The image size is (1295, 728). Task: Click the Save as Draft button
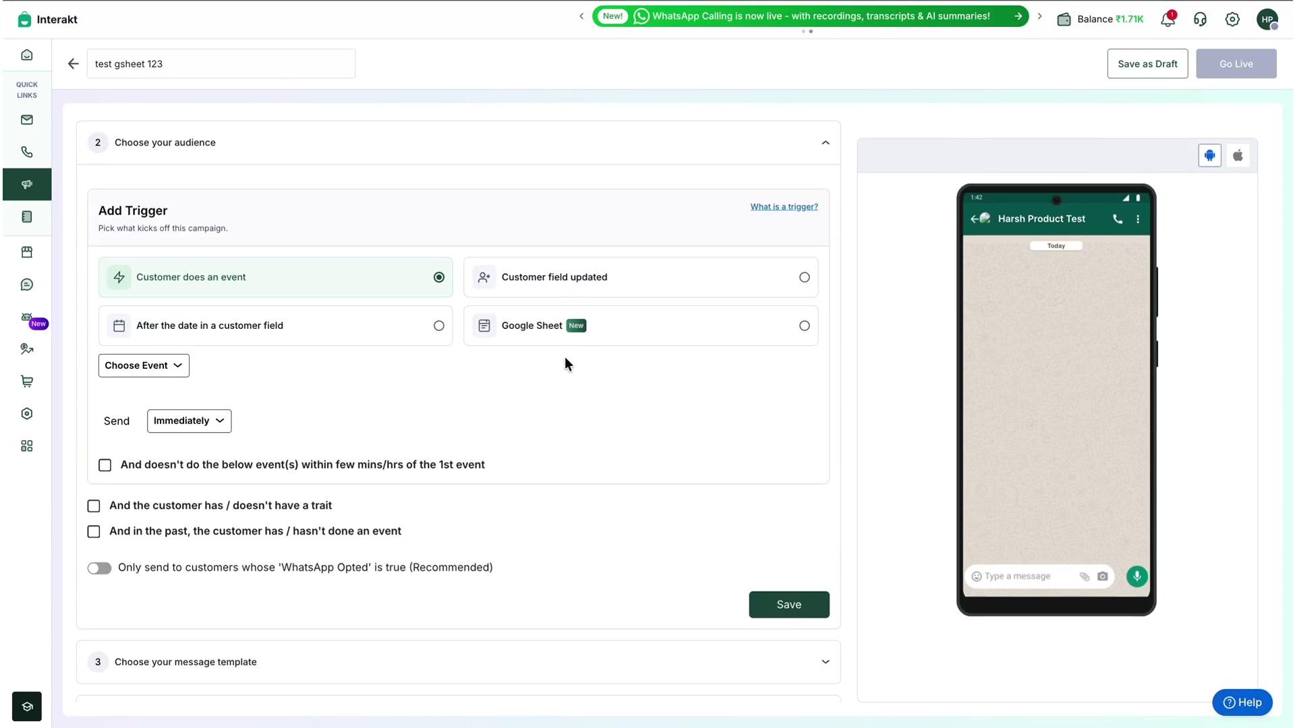click(x=1147, y=64)
